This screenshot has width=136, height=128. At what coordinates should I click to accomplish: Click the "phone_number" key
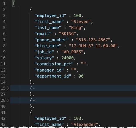(x=51, y=40)
